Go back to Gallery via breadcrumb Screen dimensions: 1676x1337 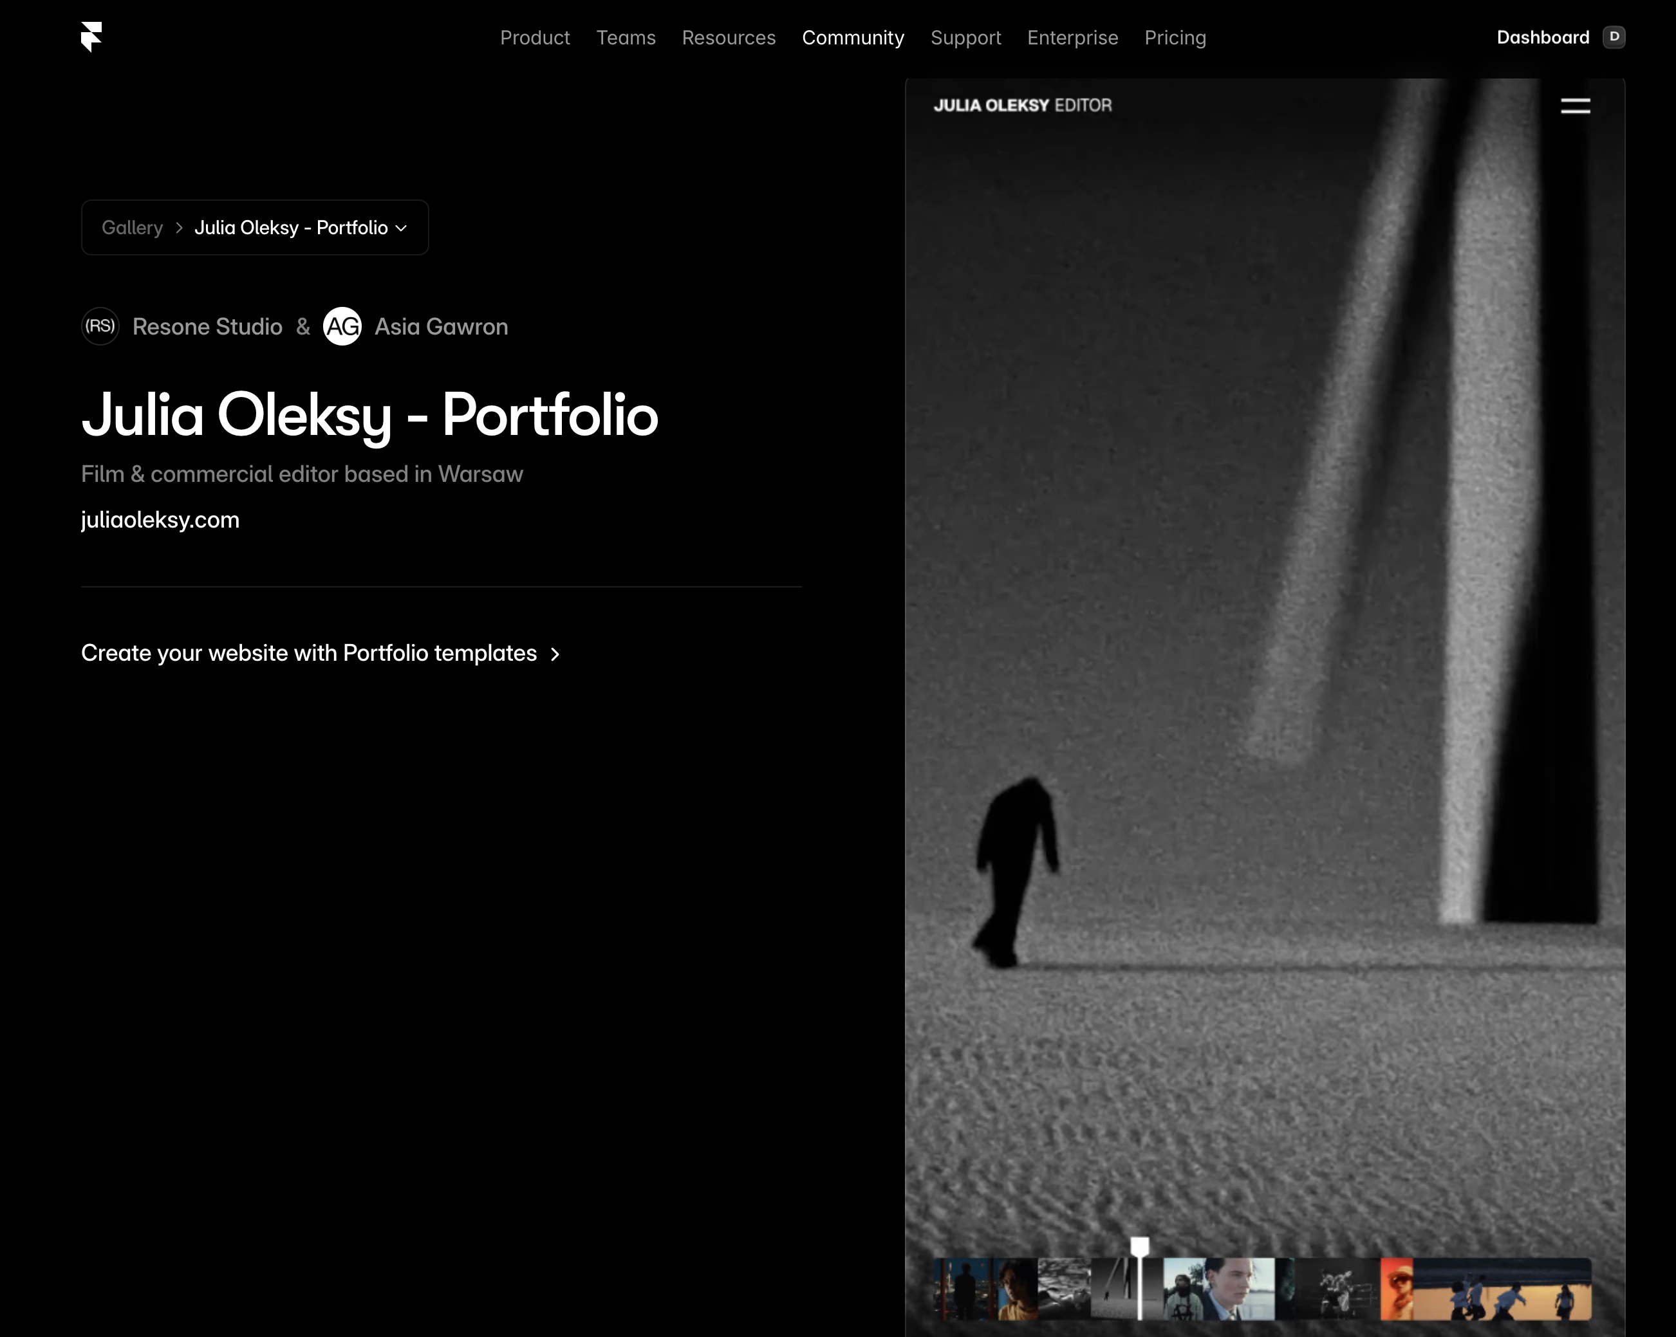pos(132,228)
